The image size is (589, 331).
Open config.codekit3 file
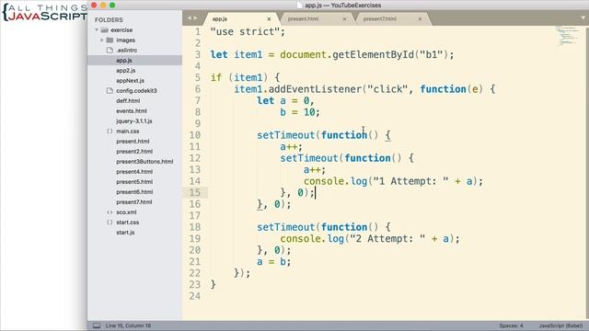coord(136,90)
